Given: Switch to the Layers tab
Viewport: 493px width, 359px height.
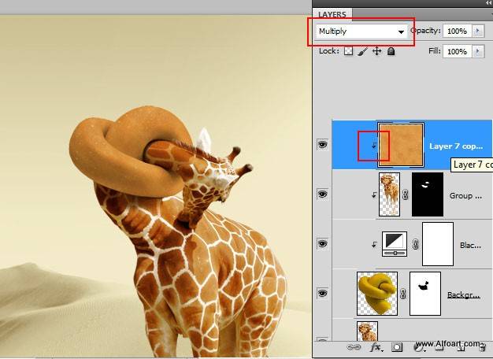Looking at the screenshot, I should 332,14.
